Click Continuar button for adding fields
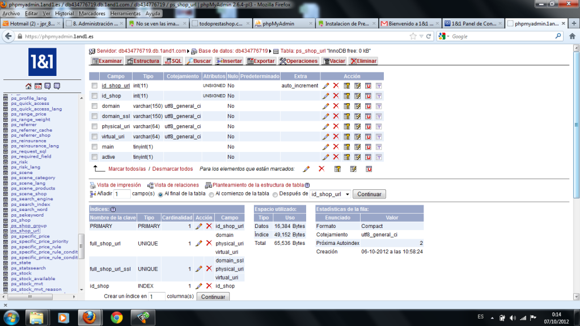This screenshot has height=326, width=580. pos(369,194)
